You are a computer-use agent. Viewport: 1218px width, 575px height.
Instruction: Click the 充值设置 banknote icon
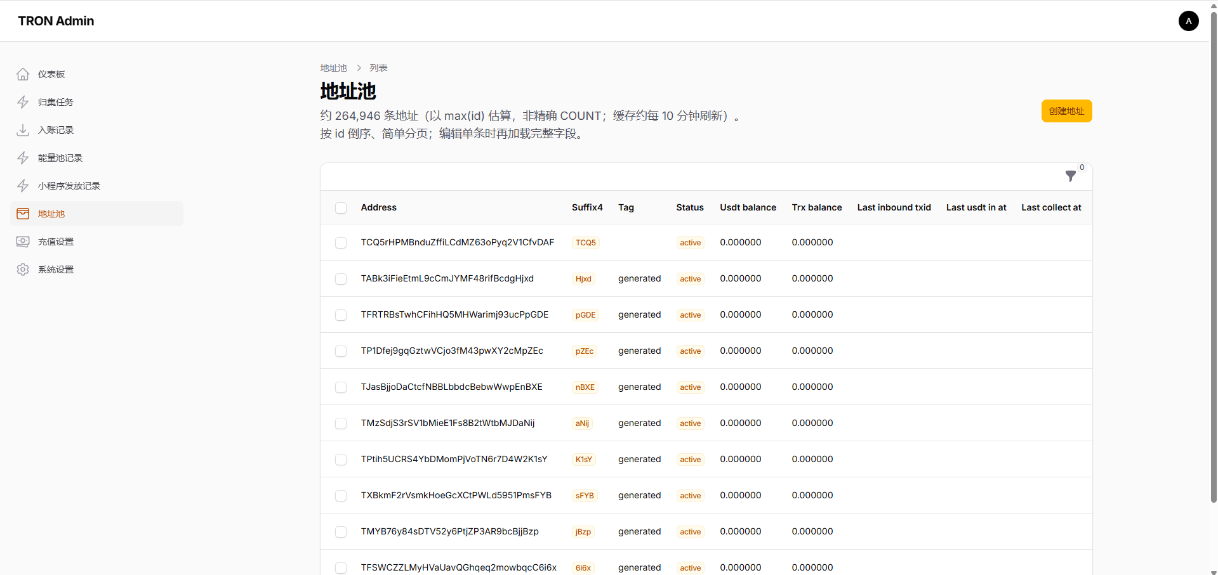tap(23, 242)
